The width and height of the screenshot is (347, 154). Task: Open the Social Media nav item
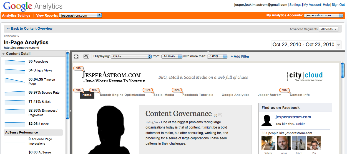[x=164, y=95]
